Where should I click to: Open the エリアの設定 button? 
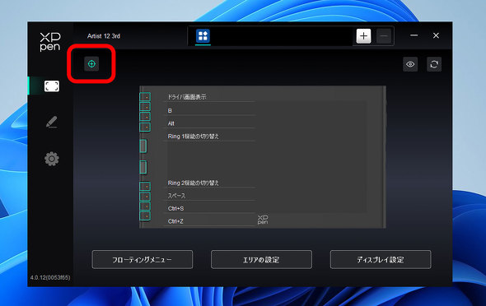tap(261, 260)
